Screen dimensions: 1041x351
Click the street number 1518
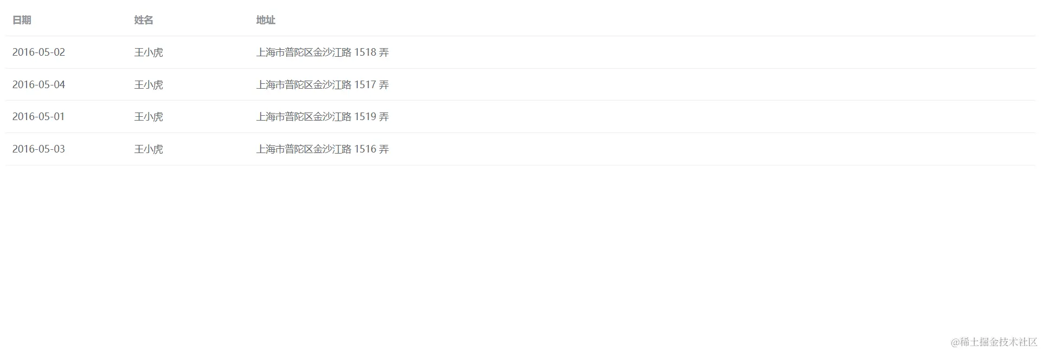click(x=365, y=52)
